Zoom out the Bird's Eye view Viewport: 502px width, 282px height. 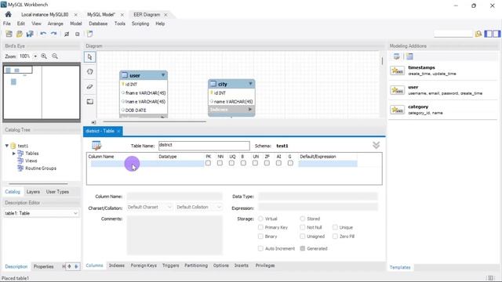(x=55, y=56)
